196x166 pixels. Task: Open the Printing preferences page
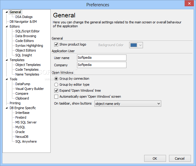[x=15, y=103]
